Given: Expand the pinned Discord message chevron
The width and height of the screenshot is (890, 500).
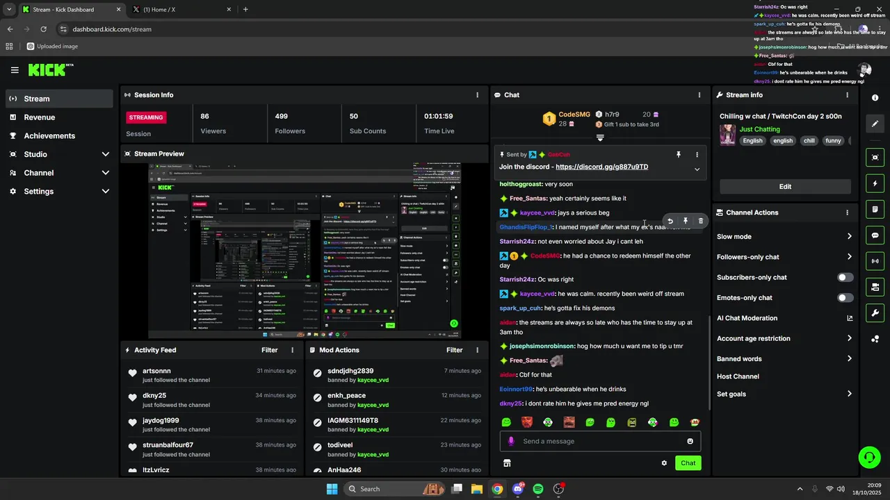Looking at the screenshot, I should pos(697,169).
